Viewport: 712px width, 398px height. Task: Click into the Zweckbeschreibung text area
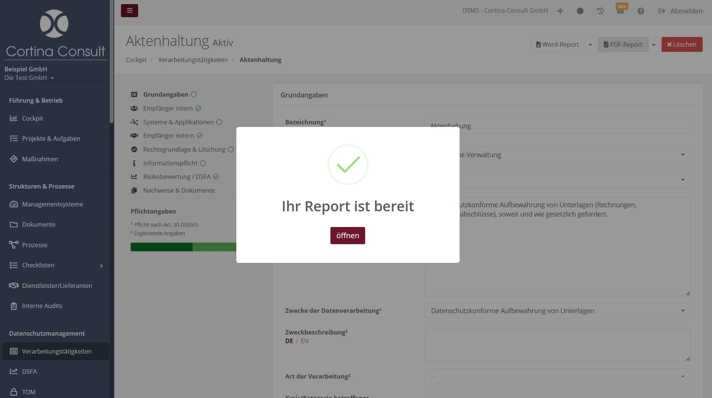point(557,345)
